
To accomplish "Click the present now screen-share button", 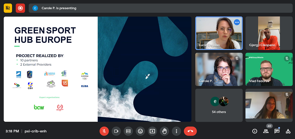I will pos(152,131).
